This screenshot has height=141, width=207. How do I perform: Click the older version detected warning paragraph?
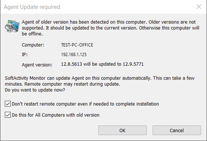pos(111,28)
